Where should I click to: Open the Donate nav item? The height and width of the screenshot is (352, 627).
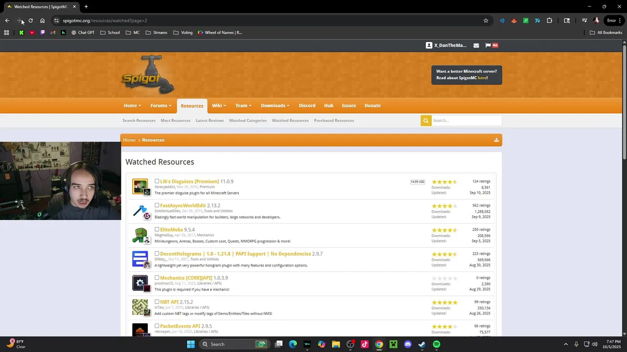click(372, 106)
